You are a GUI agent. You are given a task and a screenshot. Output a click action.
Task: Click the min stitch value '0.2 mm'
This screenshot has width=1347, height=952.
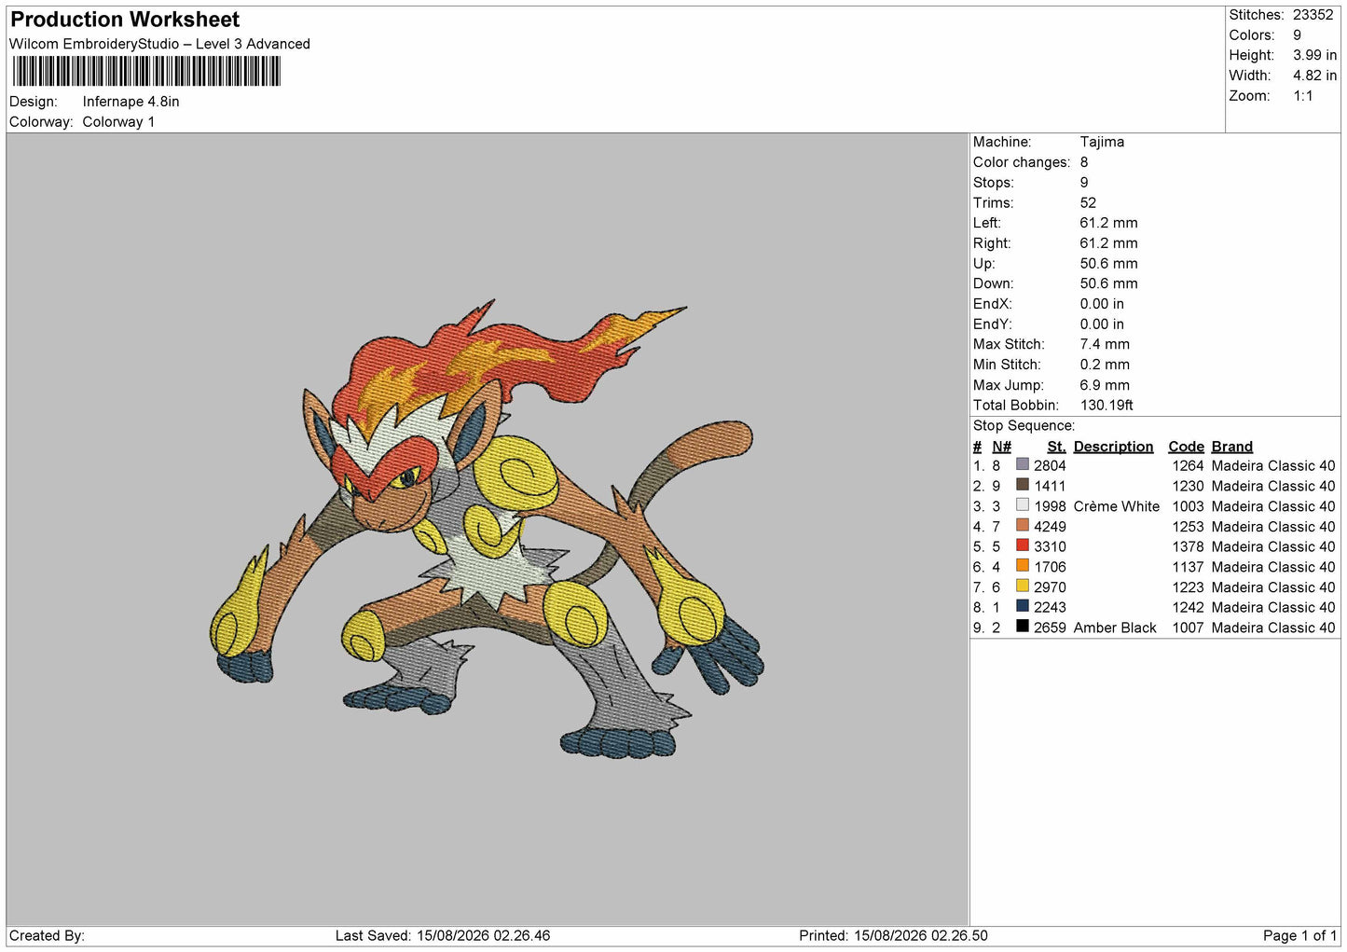coord(1105,365)
